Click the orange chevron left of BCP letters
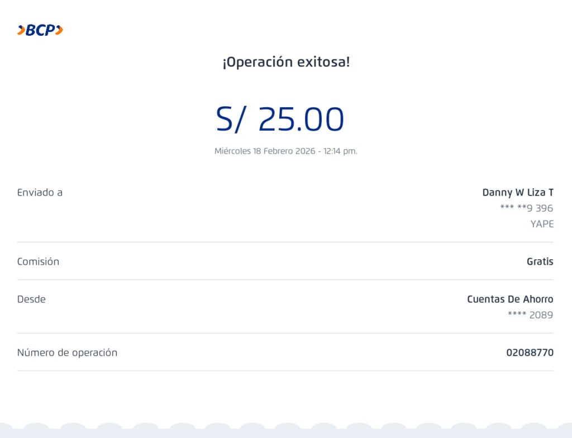The width and height of the screenshot is (572, 438). [x=21, y=30]
